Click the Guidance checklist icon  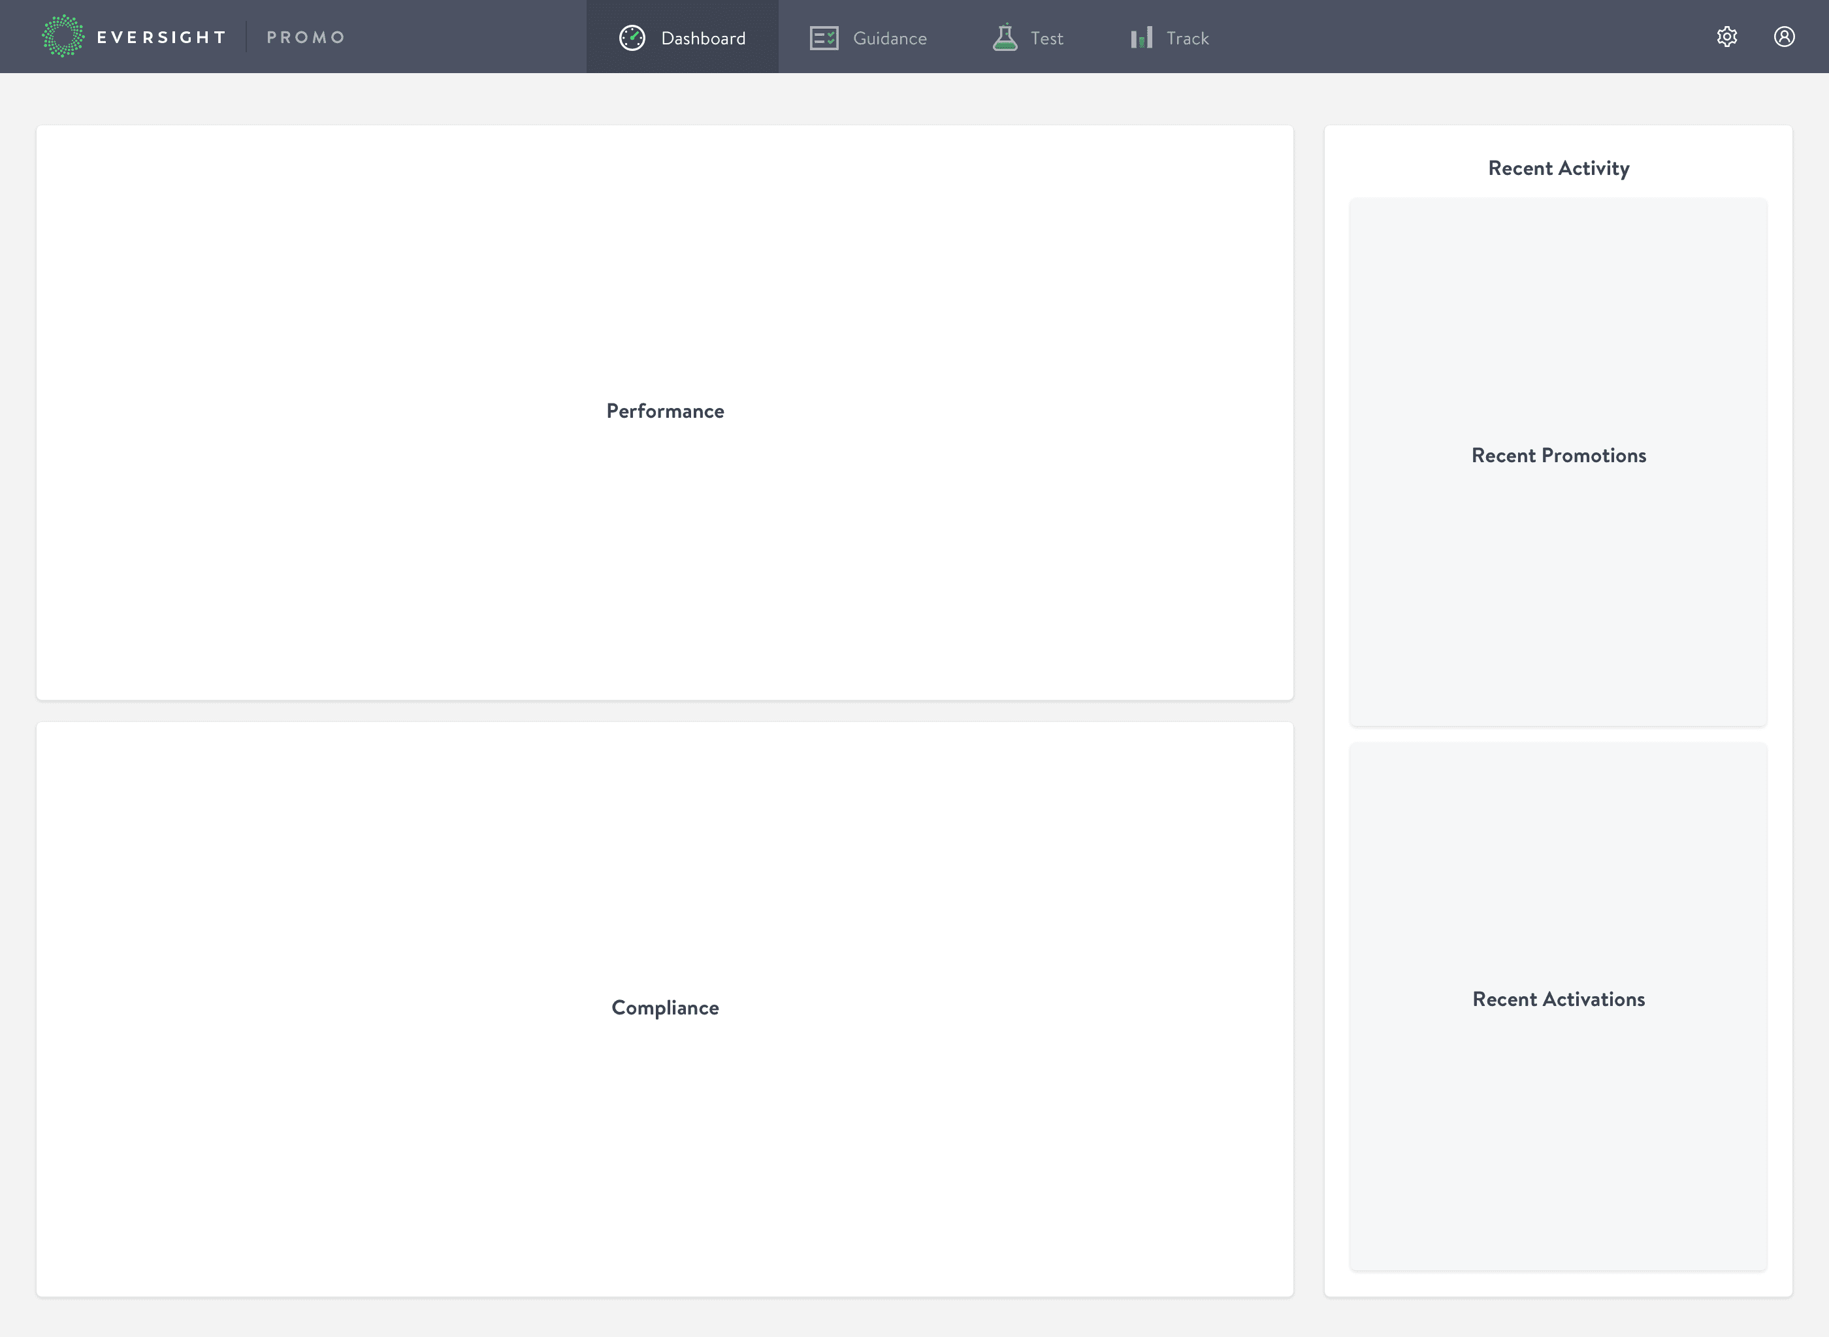click(x=824, y=37)
